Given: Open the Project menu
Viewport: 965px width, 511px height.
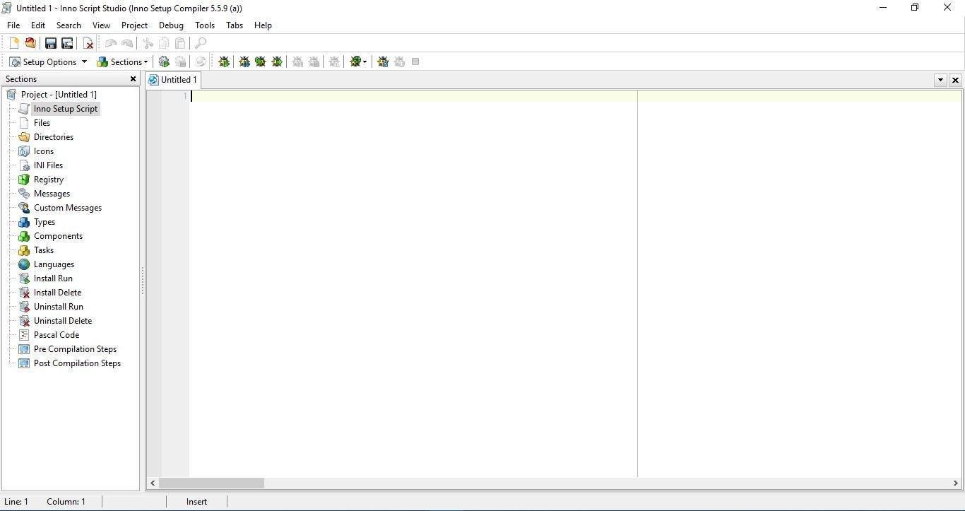Looking at the screenshot, I should pos(134,25).
